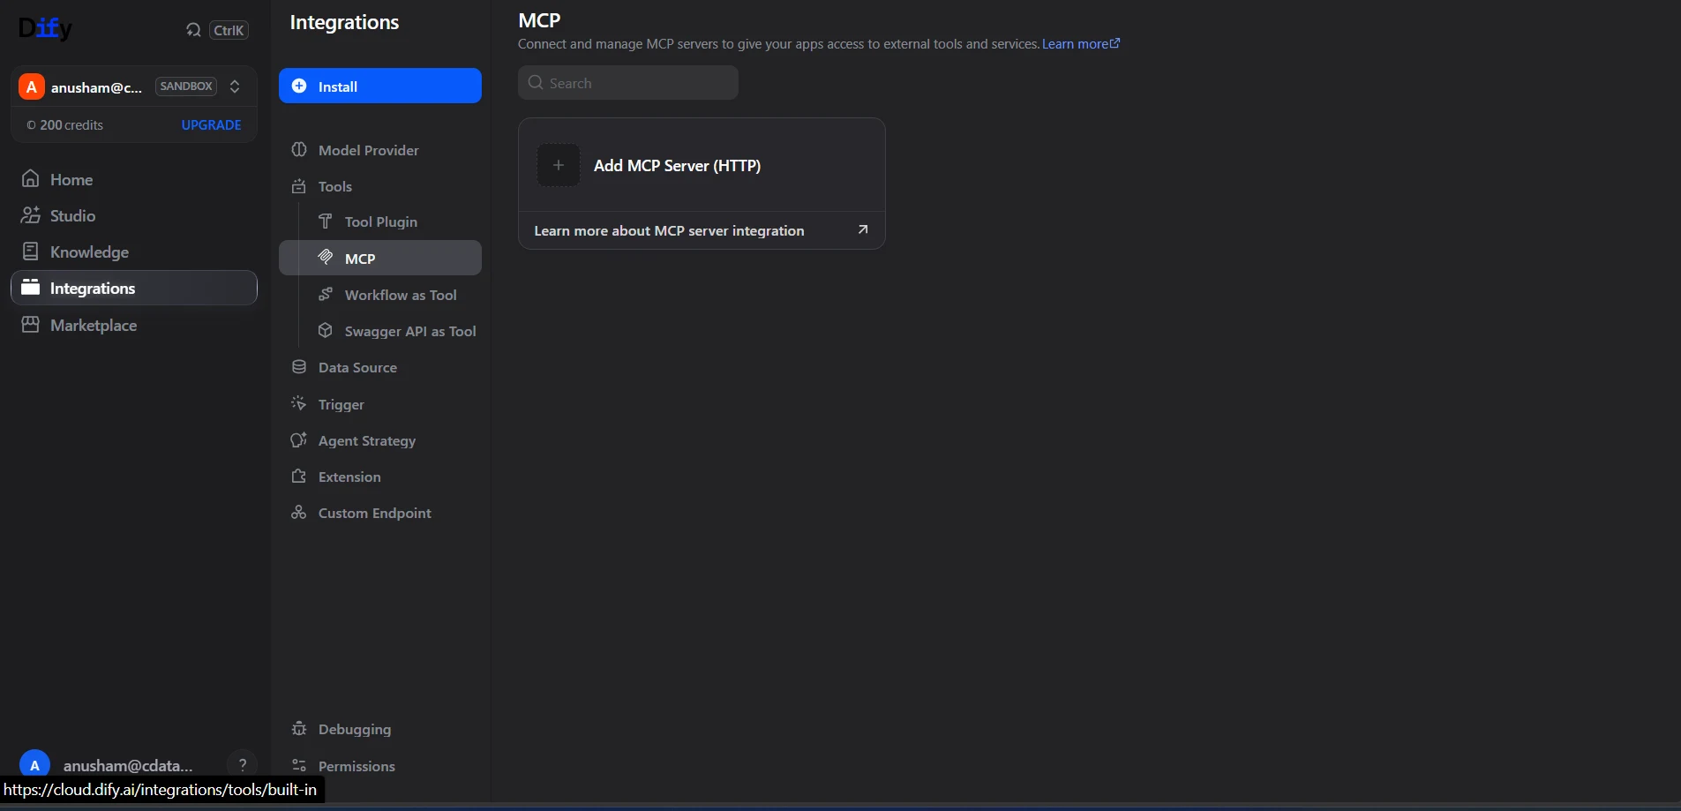This screenshot has height=811, width=1681.
Task: Open the Home menu item
Action: tap(134, 179)
